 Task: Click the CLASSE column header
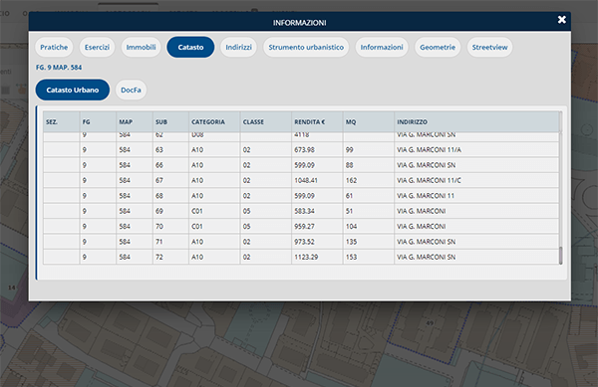pyautogui.click(x=266, y=121)
